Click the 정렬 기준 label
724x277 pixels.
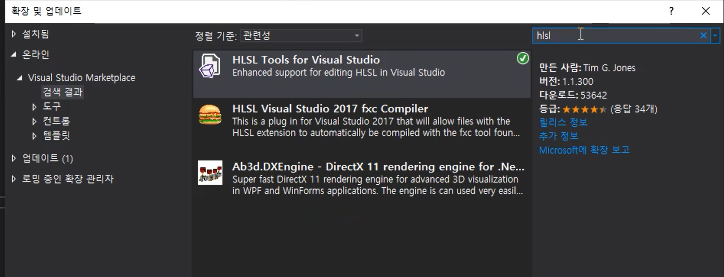point(216,36)
